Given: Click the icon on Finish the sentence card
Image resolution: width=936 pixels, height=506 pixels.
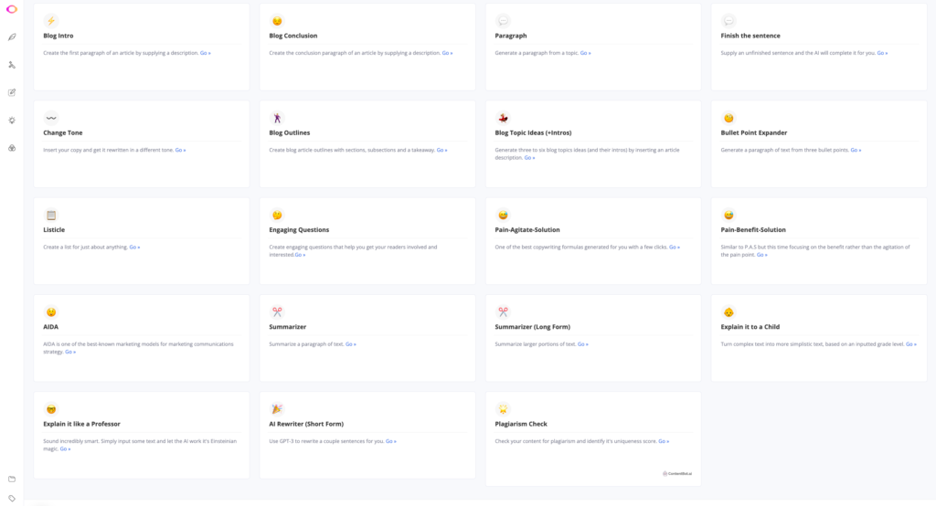Looking at the screenshot, I should point(729,21).
